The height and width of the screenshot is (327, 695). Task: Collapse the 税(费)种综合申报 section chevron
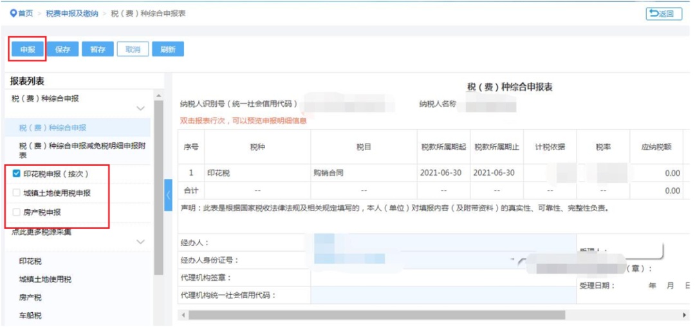pyautogui.click(x=141, y=109)
